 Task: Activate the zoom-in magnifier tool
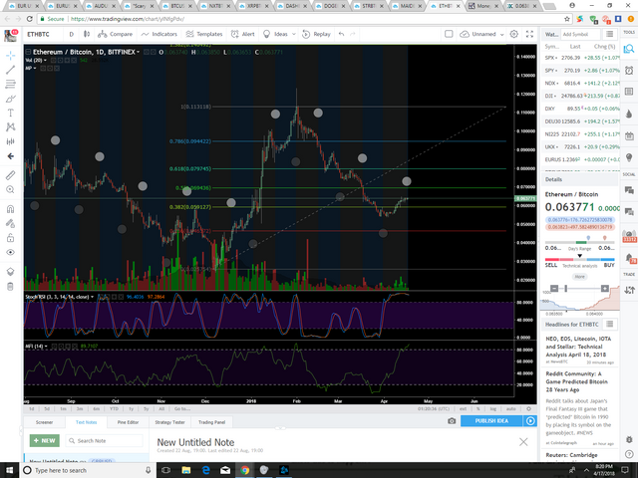11,190
